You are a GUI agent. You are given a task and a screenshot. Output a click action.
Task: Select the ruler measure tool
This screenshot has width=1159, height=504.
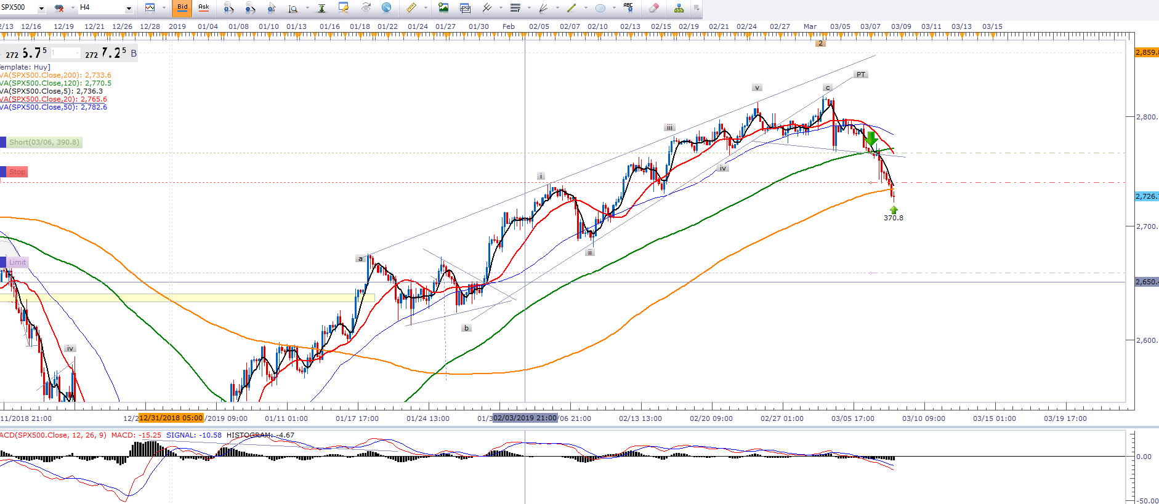(x=411, y=8)
